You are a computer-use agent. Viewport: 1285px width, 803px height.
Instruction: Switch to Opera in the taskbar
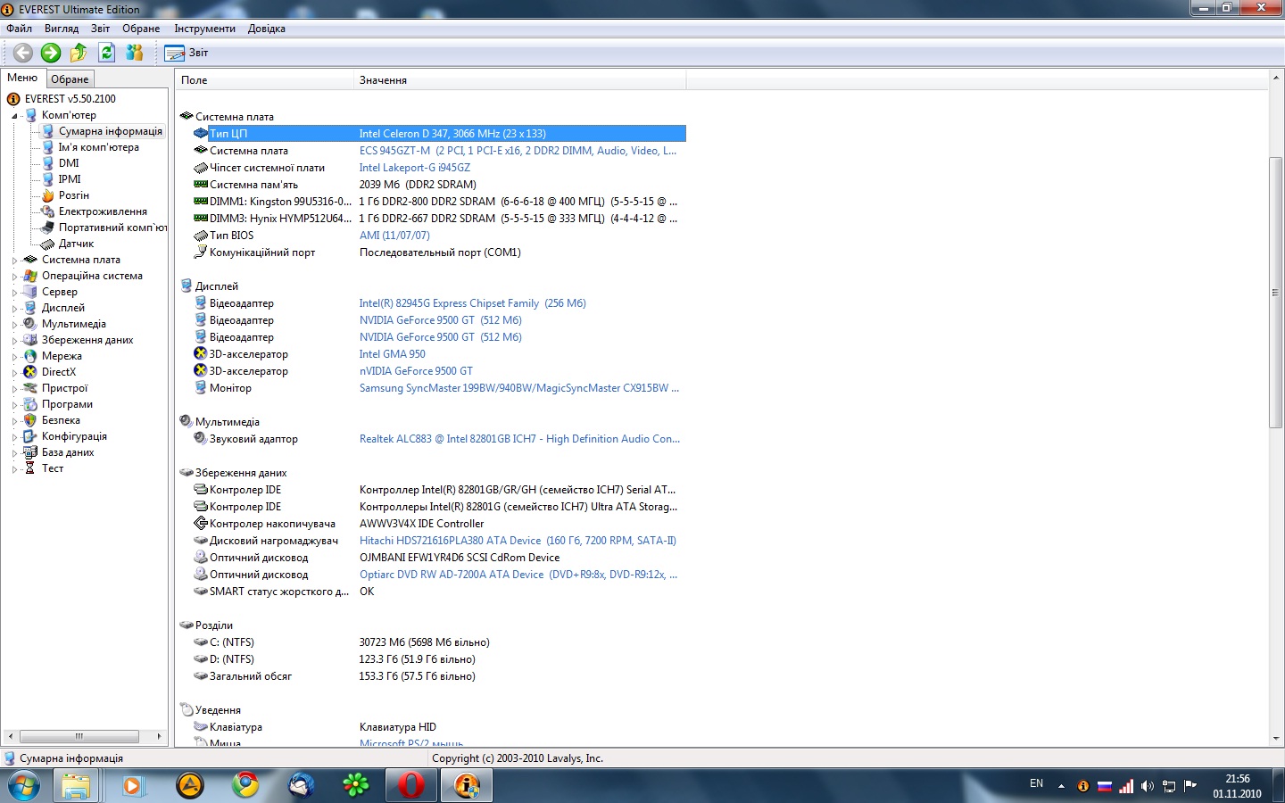pyautogui.click(x=411, y=786)
